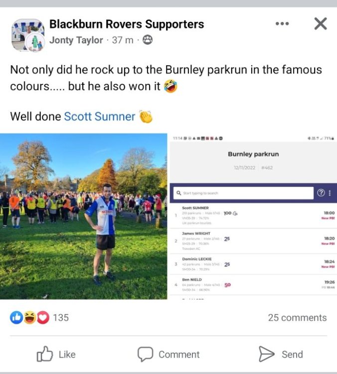337x374 pixels.
Task: Open the three-dot post options menu
Action: click(x=282, y=23)
